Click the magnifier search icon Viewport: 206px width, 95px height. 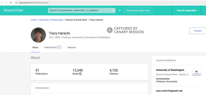click(x=113, y=10)
